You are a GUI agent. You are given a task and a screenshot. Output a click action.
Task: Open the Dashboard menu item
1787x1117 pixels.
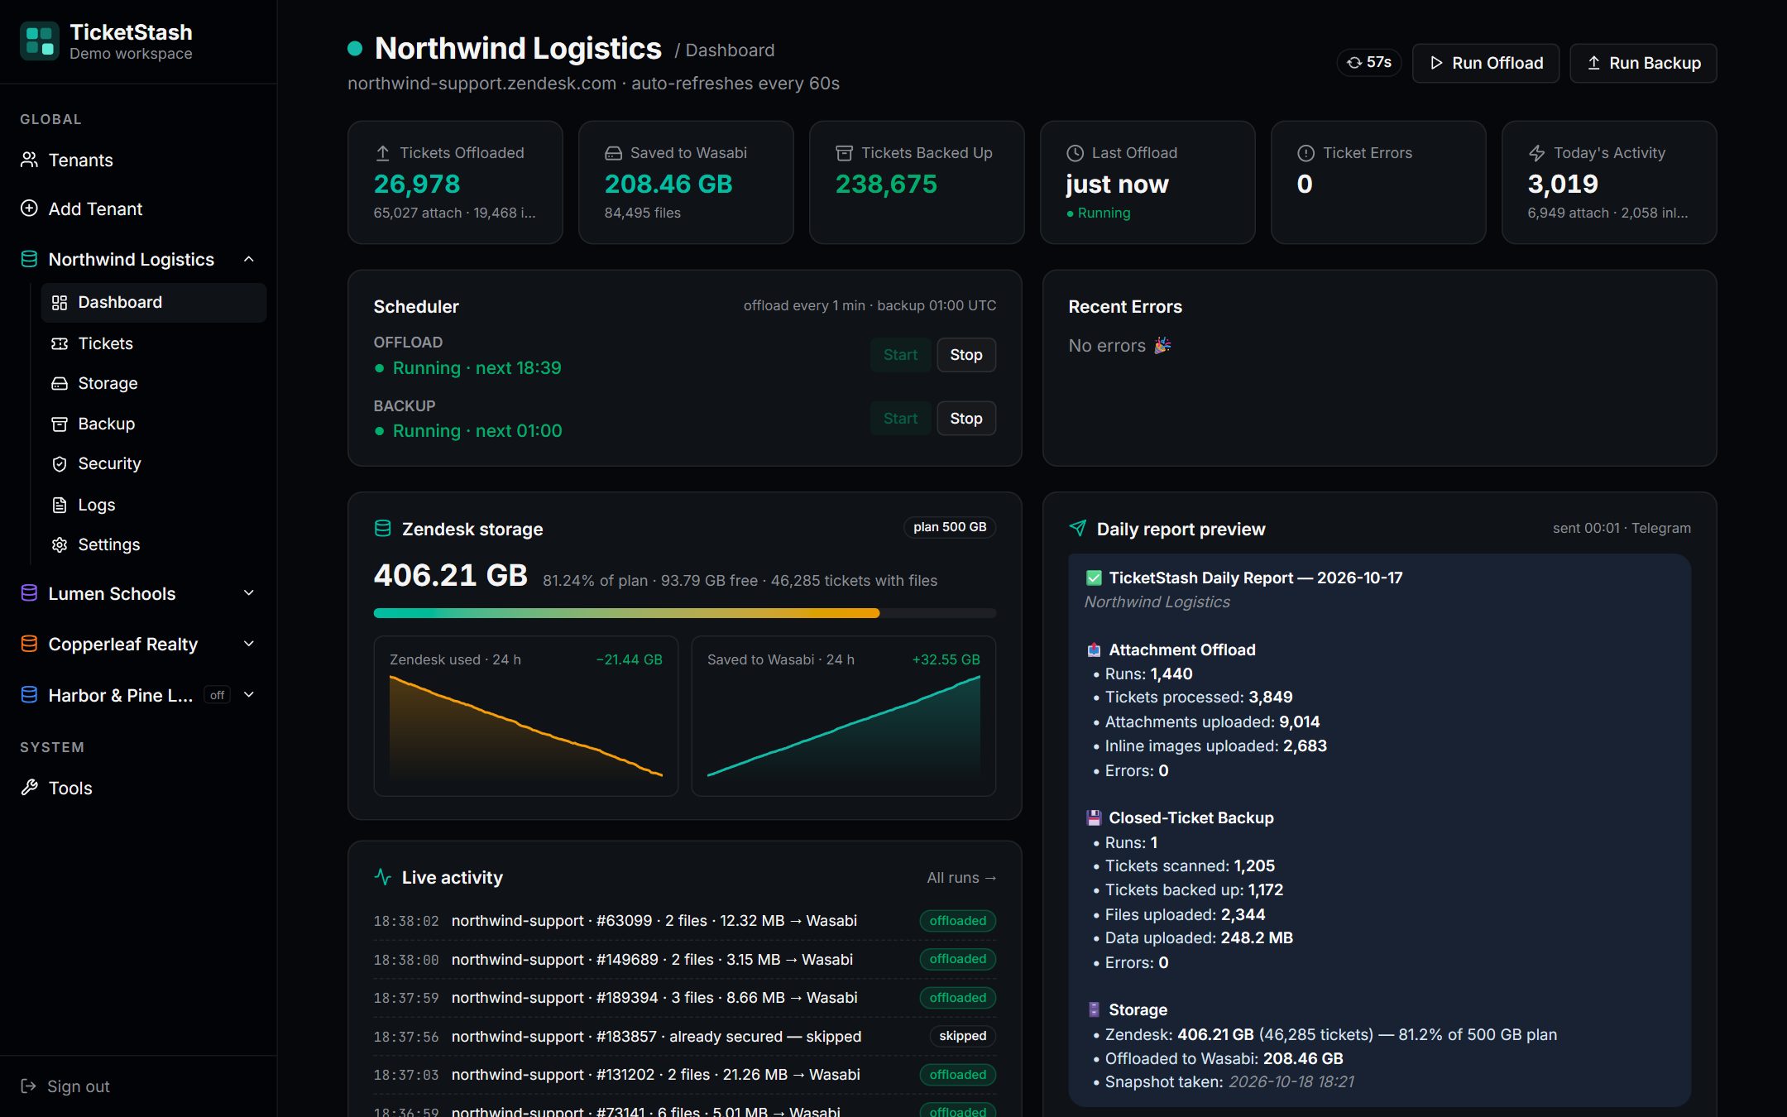pos(154,303)
